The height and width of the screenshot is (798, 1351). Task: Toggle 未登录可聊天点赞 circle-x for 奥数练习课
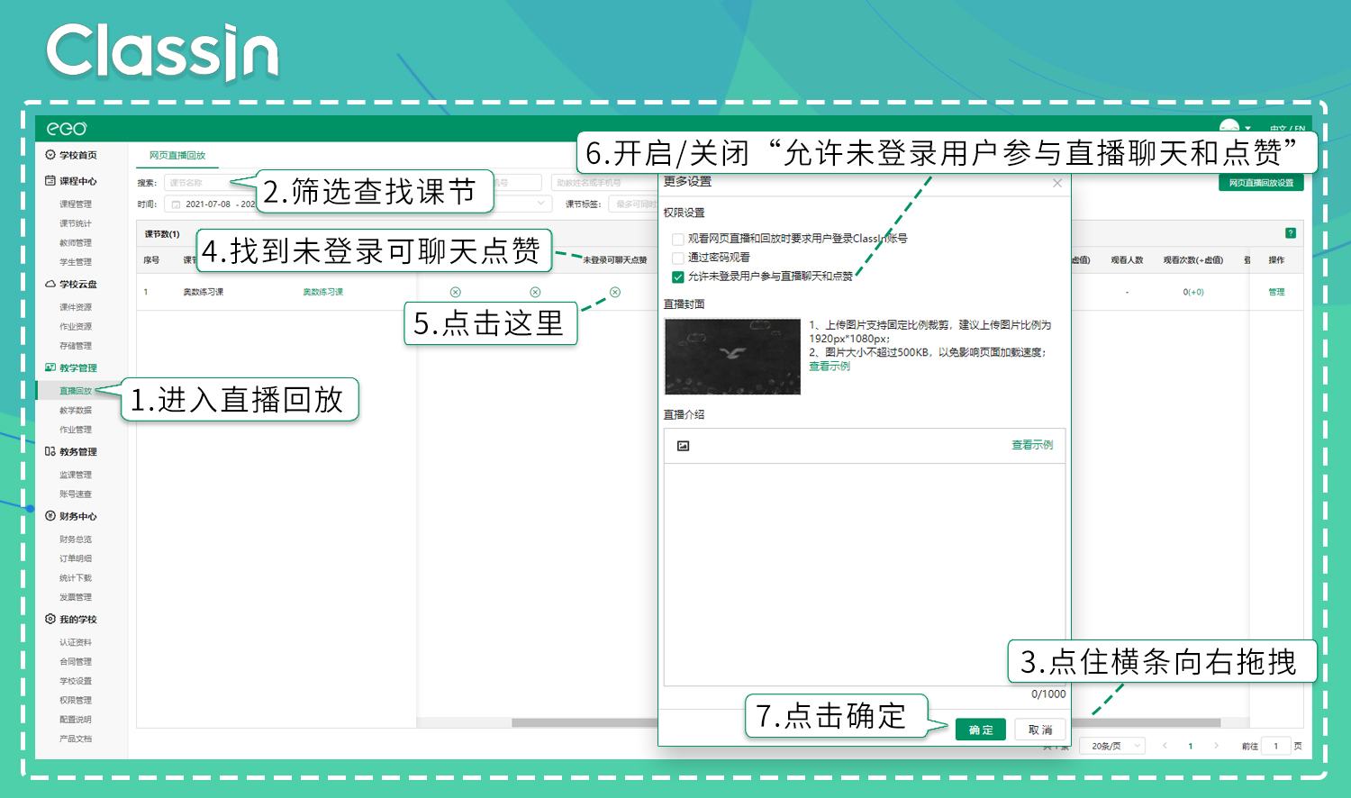click(615, 292)
